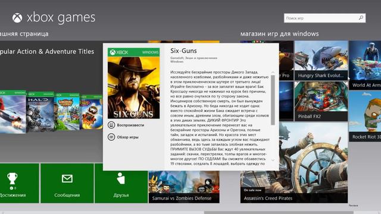Click Popular Action & Adventure Titles heading
Screen dimensions: 381x214
pyautogui.click(x=47, y=52)
